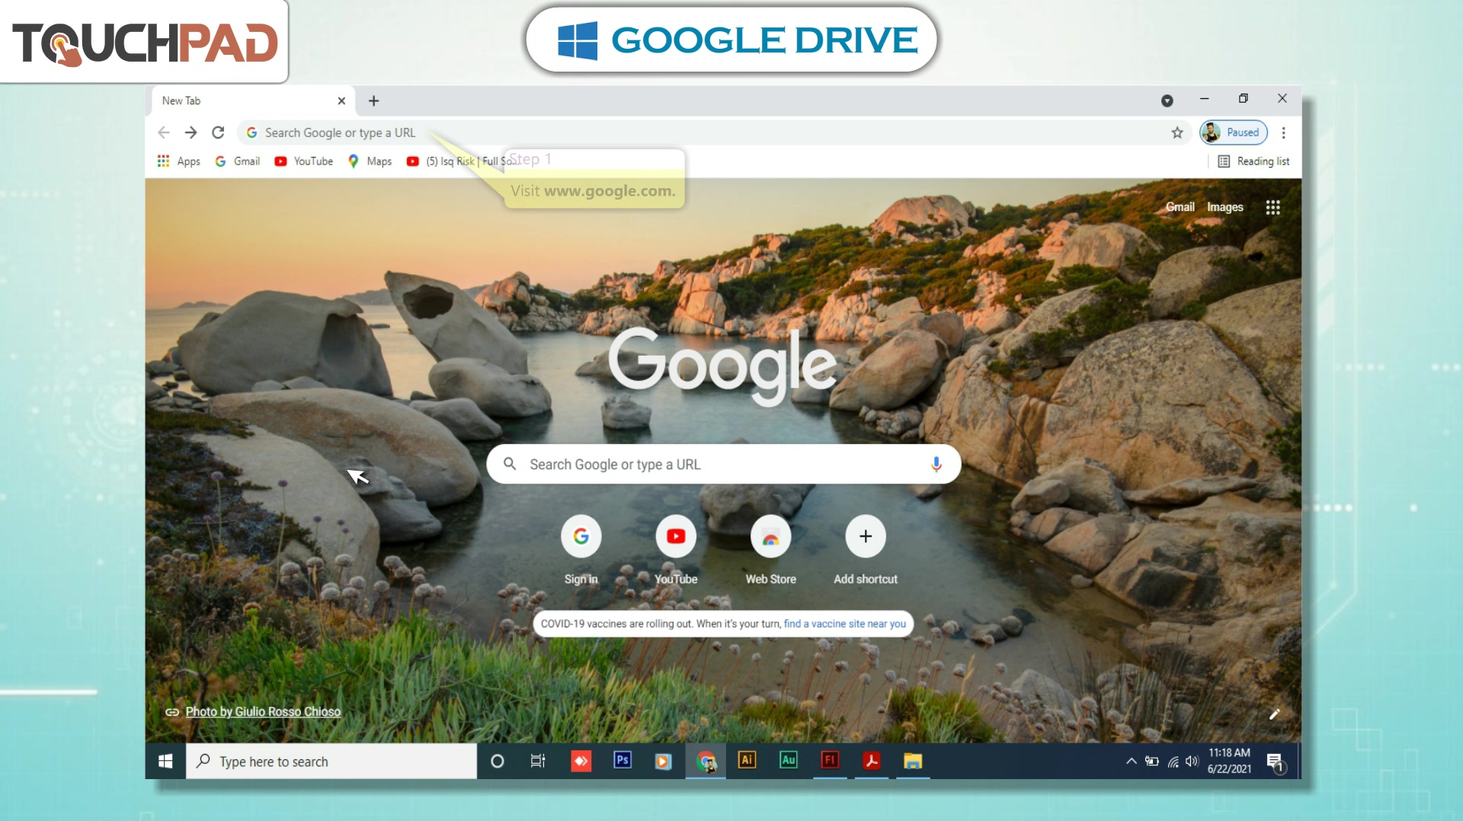Click the Type here to search box
The image size is (1463, 821).
tap(331, 761)
